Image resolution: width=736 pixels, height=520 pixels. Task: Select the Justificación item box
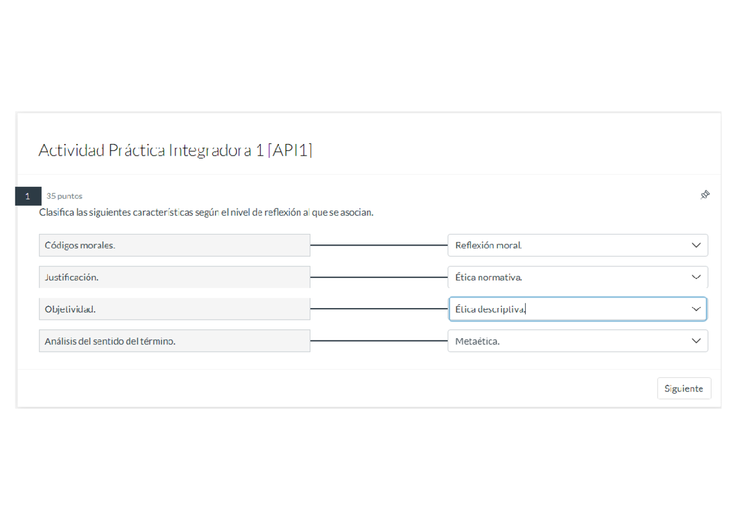[x=174, y=277]
